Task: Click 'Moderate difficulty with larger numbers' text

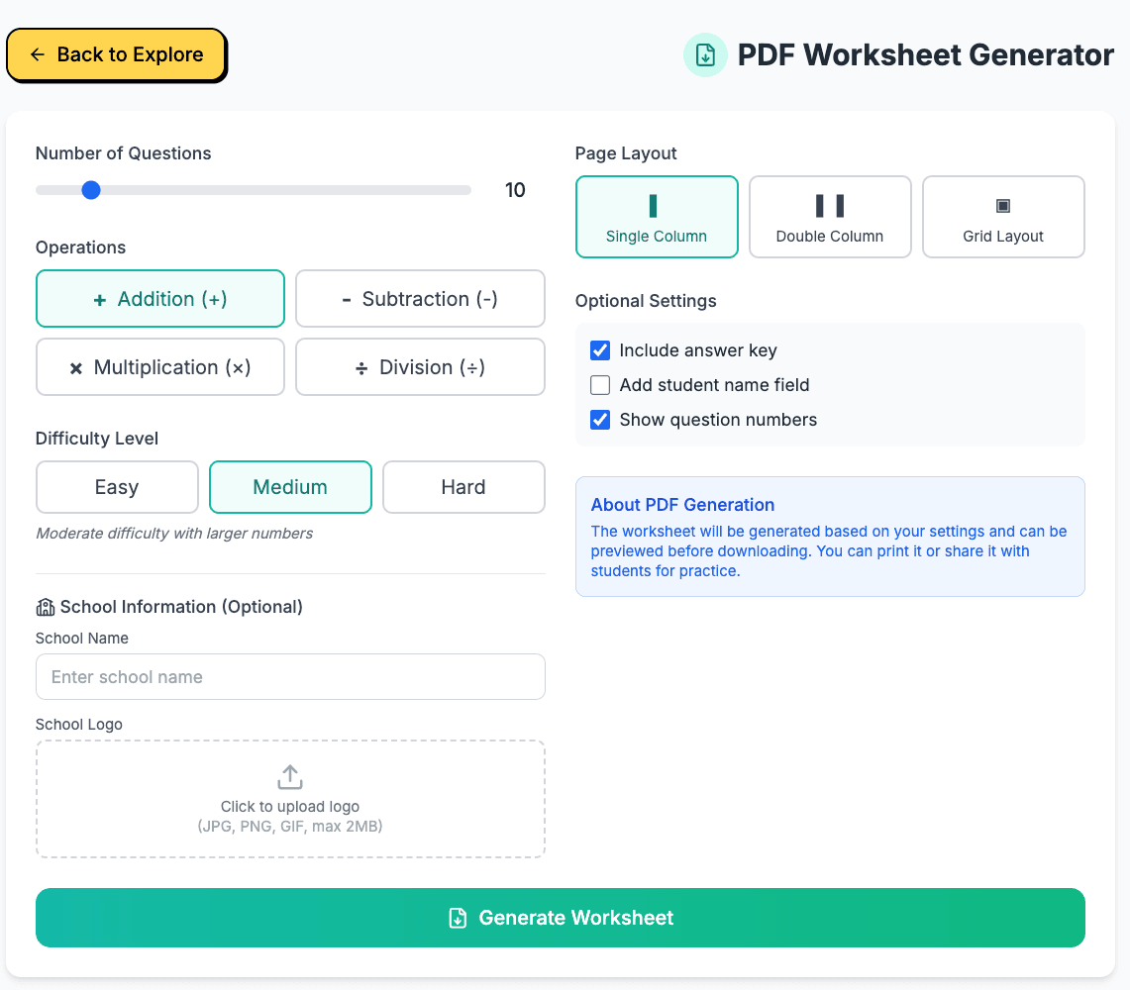Action: point(174,534)
